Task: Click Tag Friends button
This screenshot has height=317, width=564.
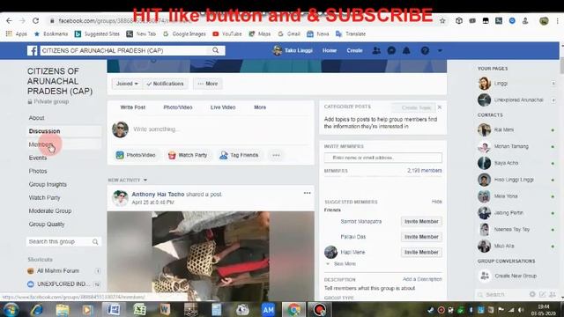Action: click(x=239, y=155)
